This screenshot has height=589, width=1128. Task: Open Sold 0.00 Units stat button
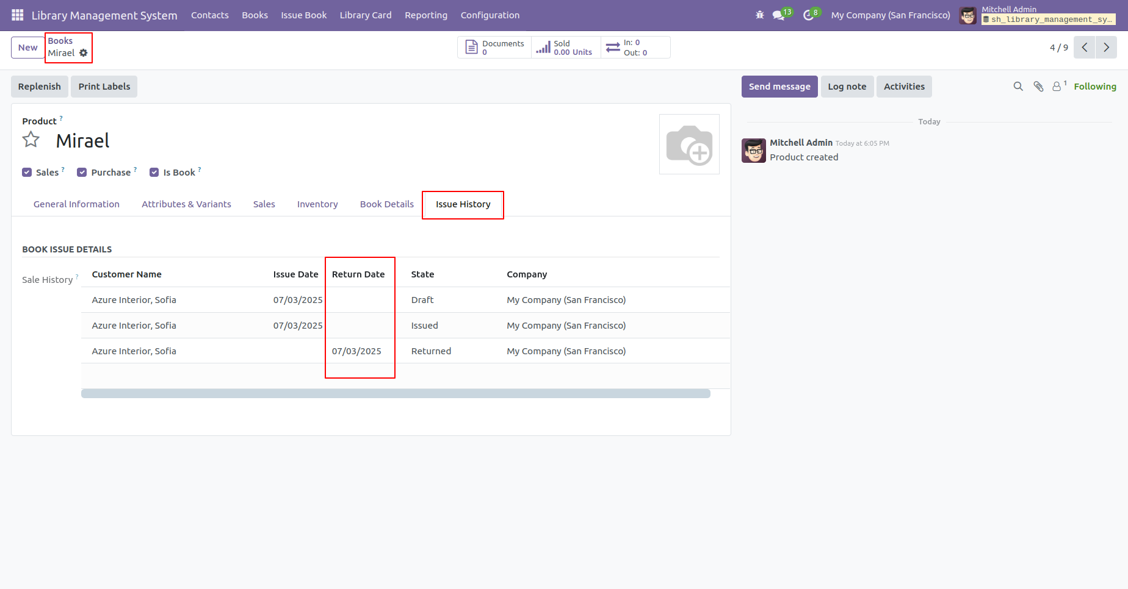coord(566,48)
